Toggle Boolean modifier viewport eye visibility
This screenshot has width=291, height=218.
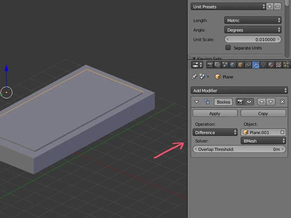(249, 102)
